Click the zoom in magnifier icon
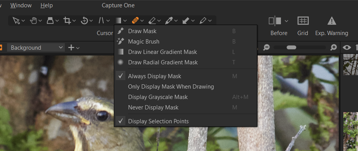The height and width of the screenshot is (151, 358). [334, 47]
